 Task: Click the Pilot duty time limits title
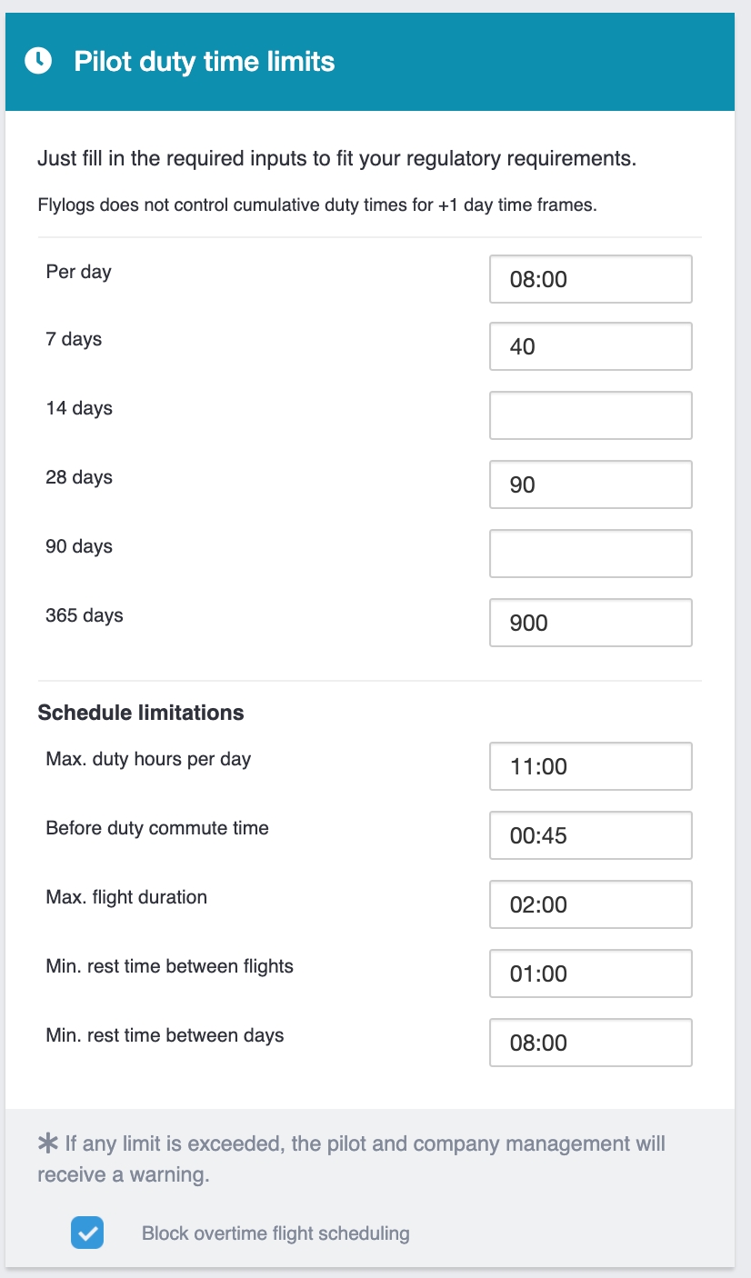point(204,62)
